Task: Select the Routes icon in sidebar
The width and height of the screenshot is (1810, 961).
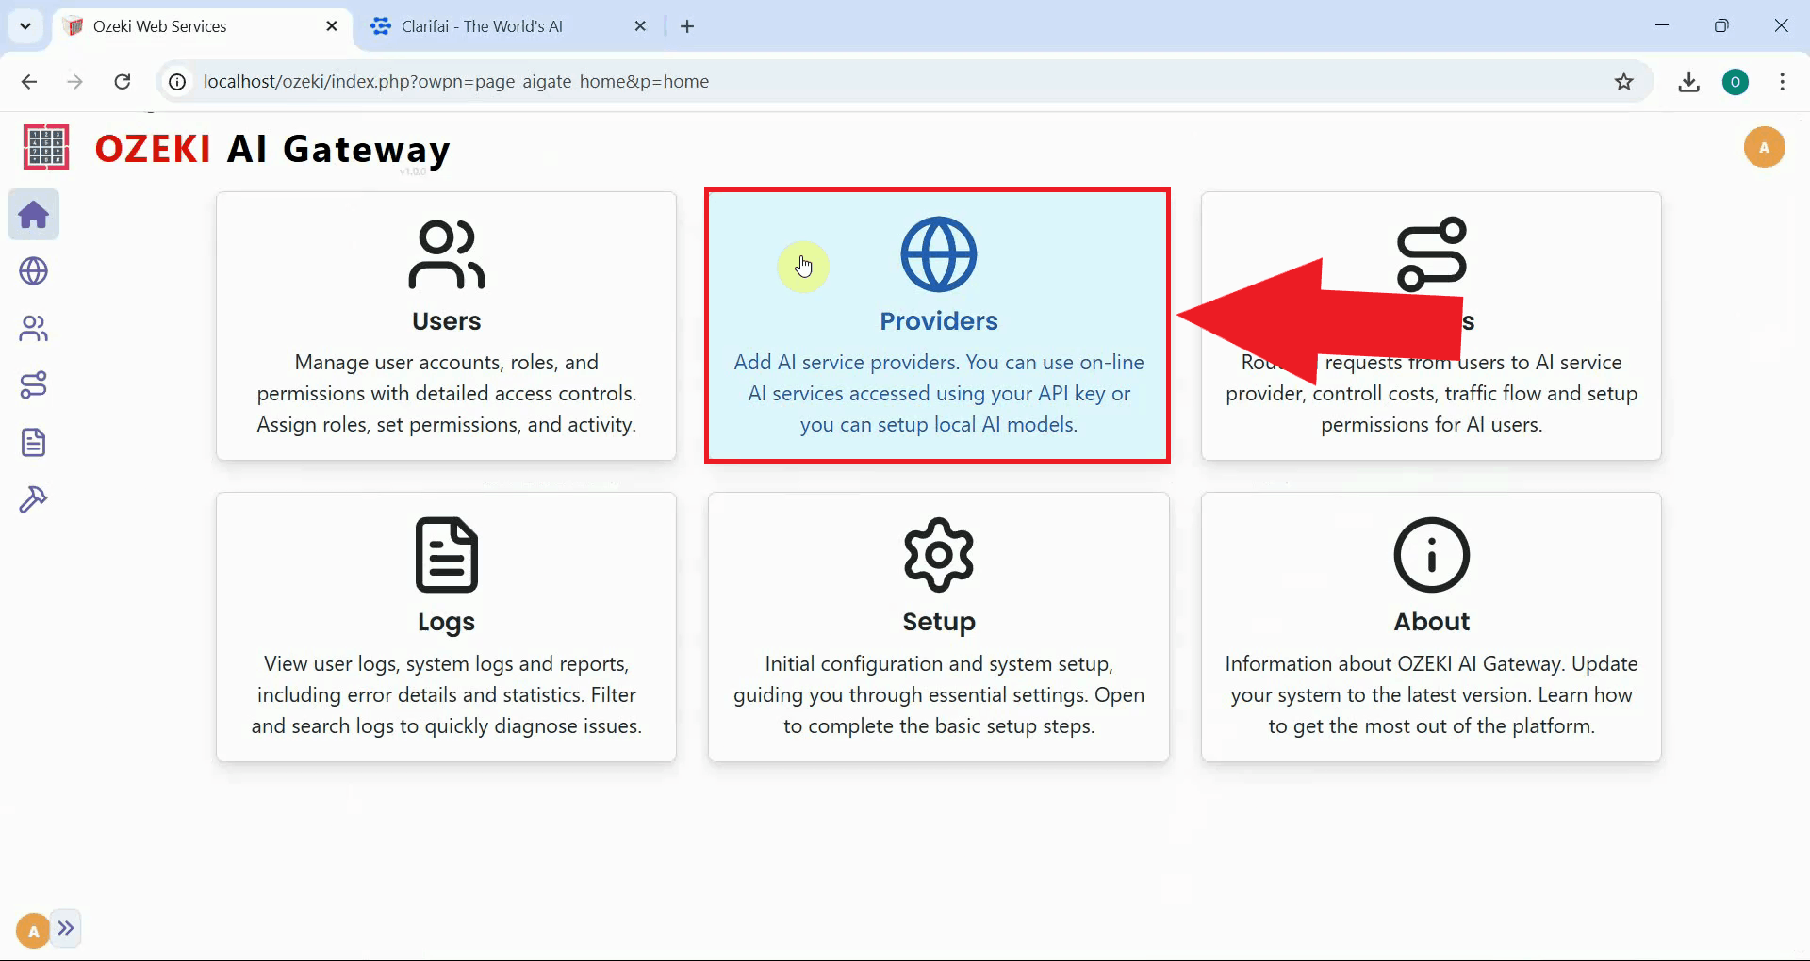Action: pos(33,384)
